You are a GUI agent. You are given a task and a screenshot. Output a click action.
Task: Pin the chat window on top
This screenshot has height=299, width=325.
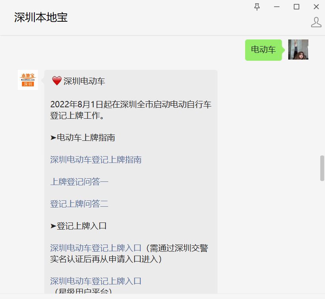257,7
